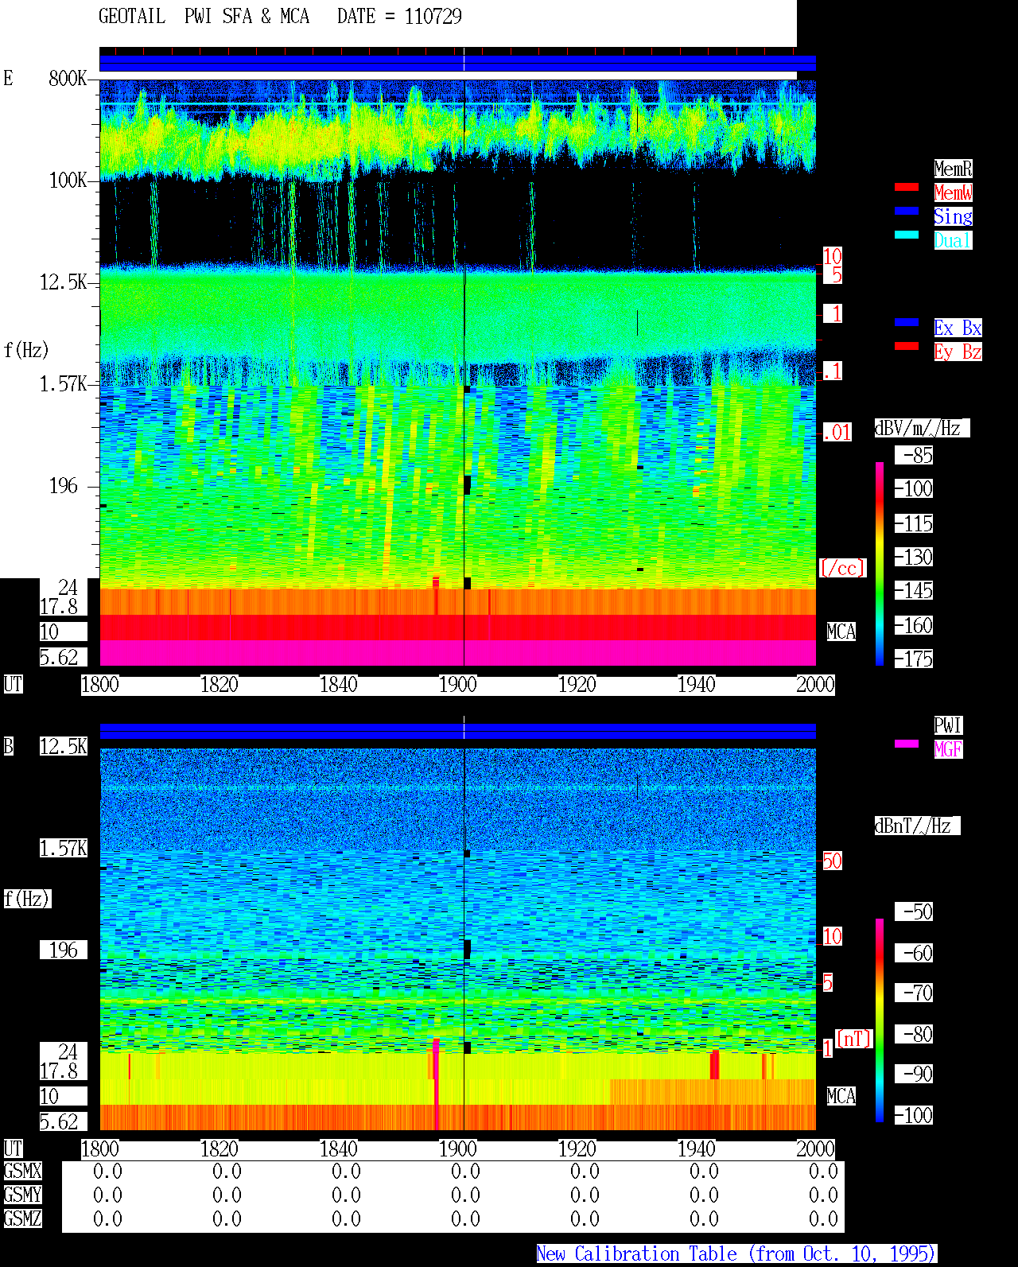The width and height of the screenshot is (1018, 1267).
Task: Click the New Calibration Table link
Action: click(736, 1254)
